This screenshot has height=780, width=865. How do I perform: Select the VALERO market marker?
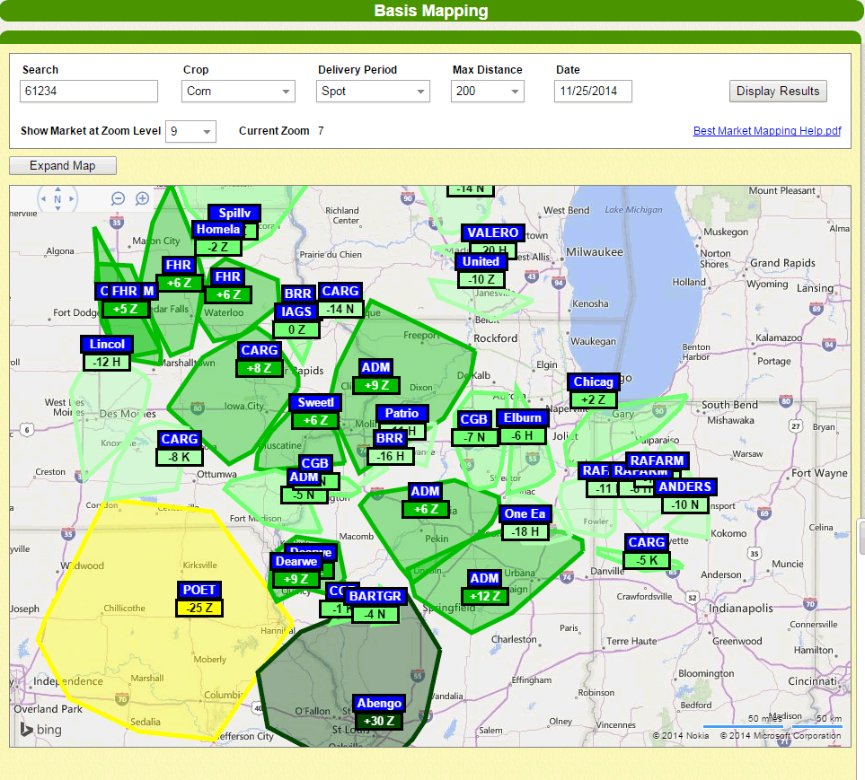[x=492, y=232]
